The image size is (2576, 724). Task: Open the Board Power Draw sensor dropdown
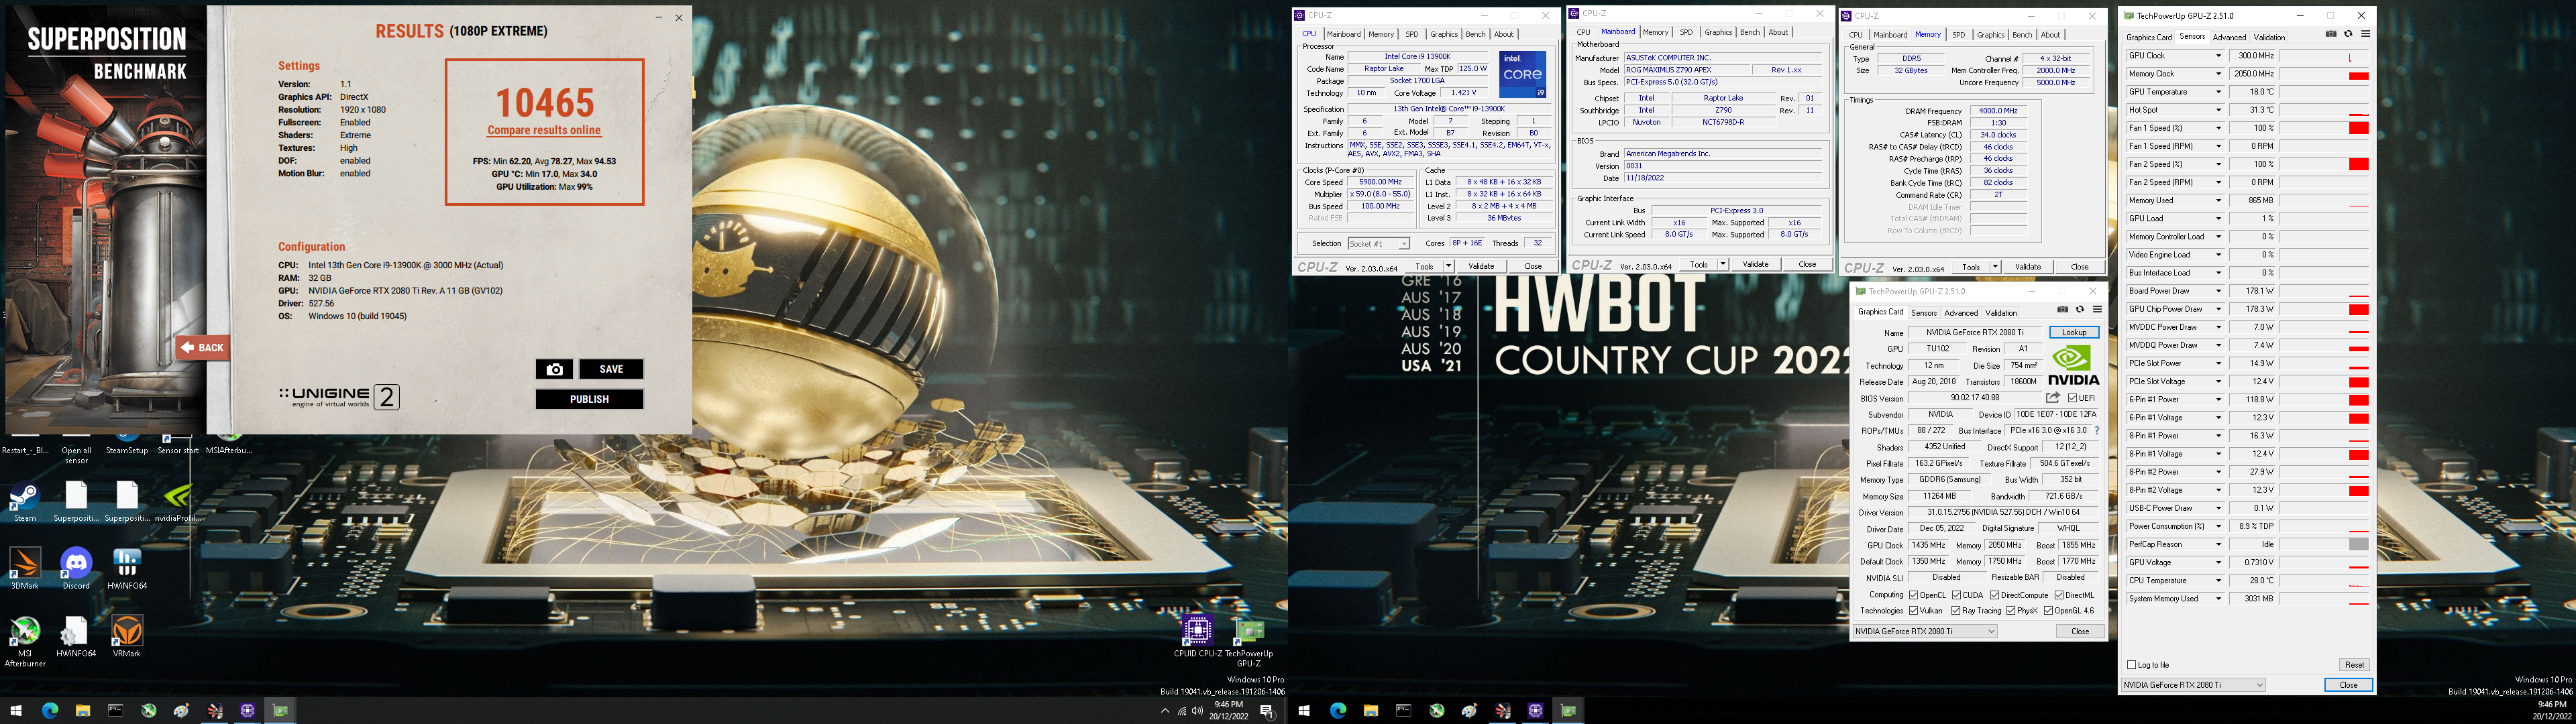[2218, 291]
